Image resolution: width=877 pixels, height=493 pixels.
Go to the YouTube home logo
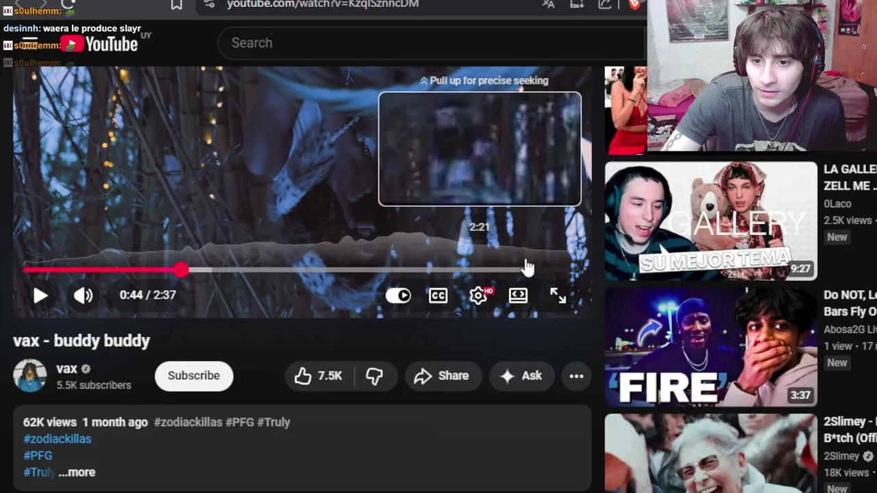(x=100, y=45)
